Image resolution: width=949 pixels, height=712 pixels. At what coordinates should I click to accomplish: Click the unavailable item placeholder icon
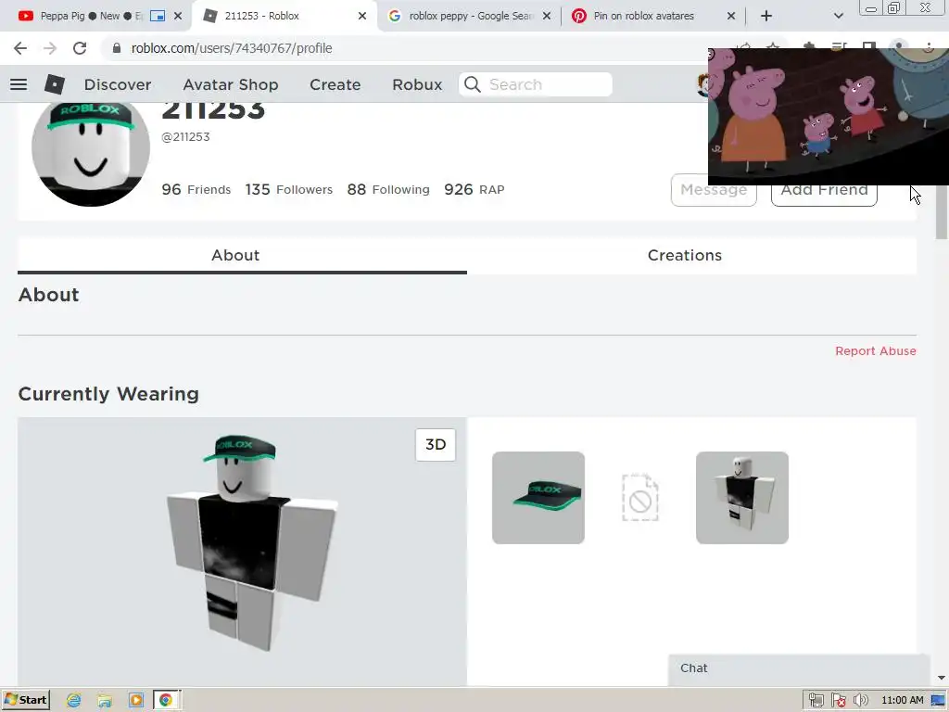coord(640,498)
